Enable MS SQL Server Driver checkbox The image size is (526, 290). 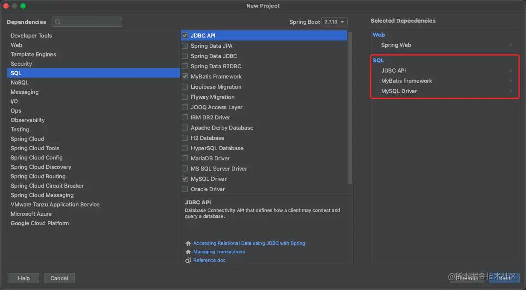coord(185,168)
